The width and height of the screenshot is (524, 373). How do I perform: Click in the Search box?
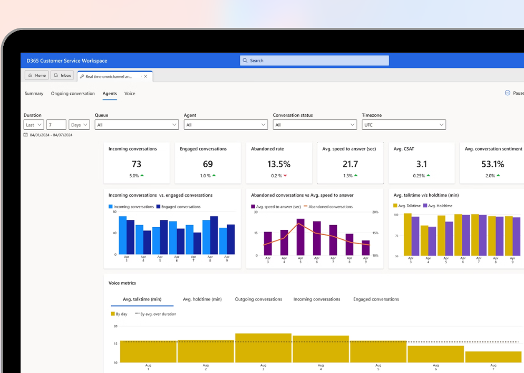point(315,61)
